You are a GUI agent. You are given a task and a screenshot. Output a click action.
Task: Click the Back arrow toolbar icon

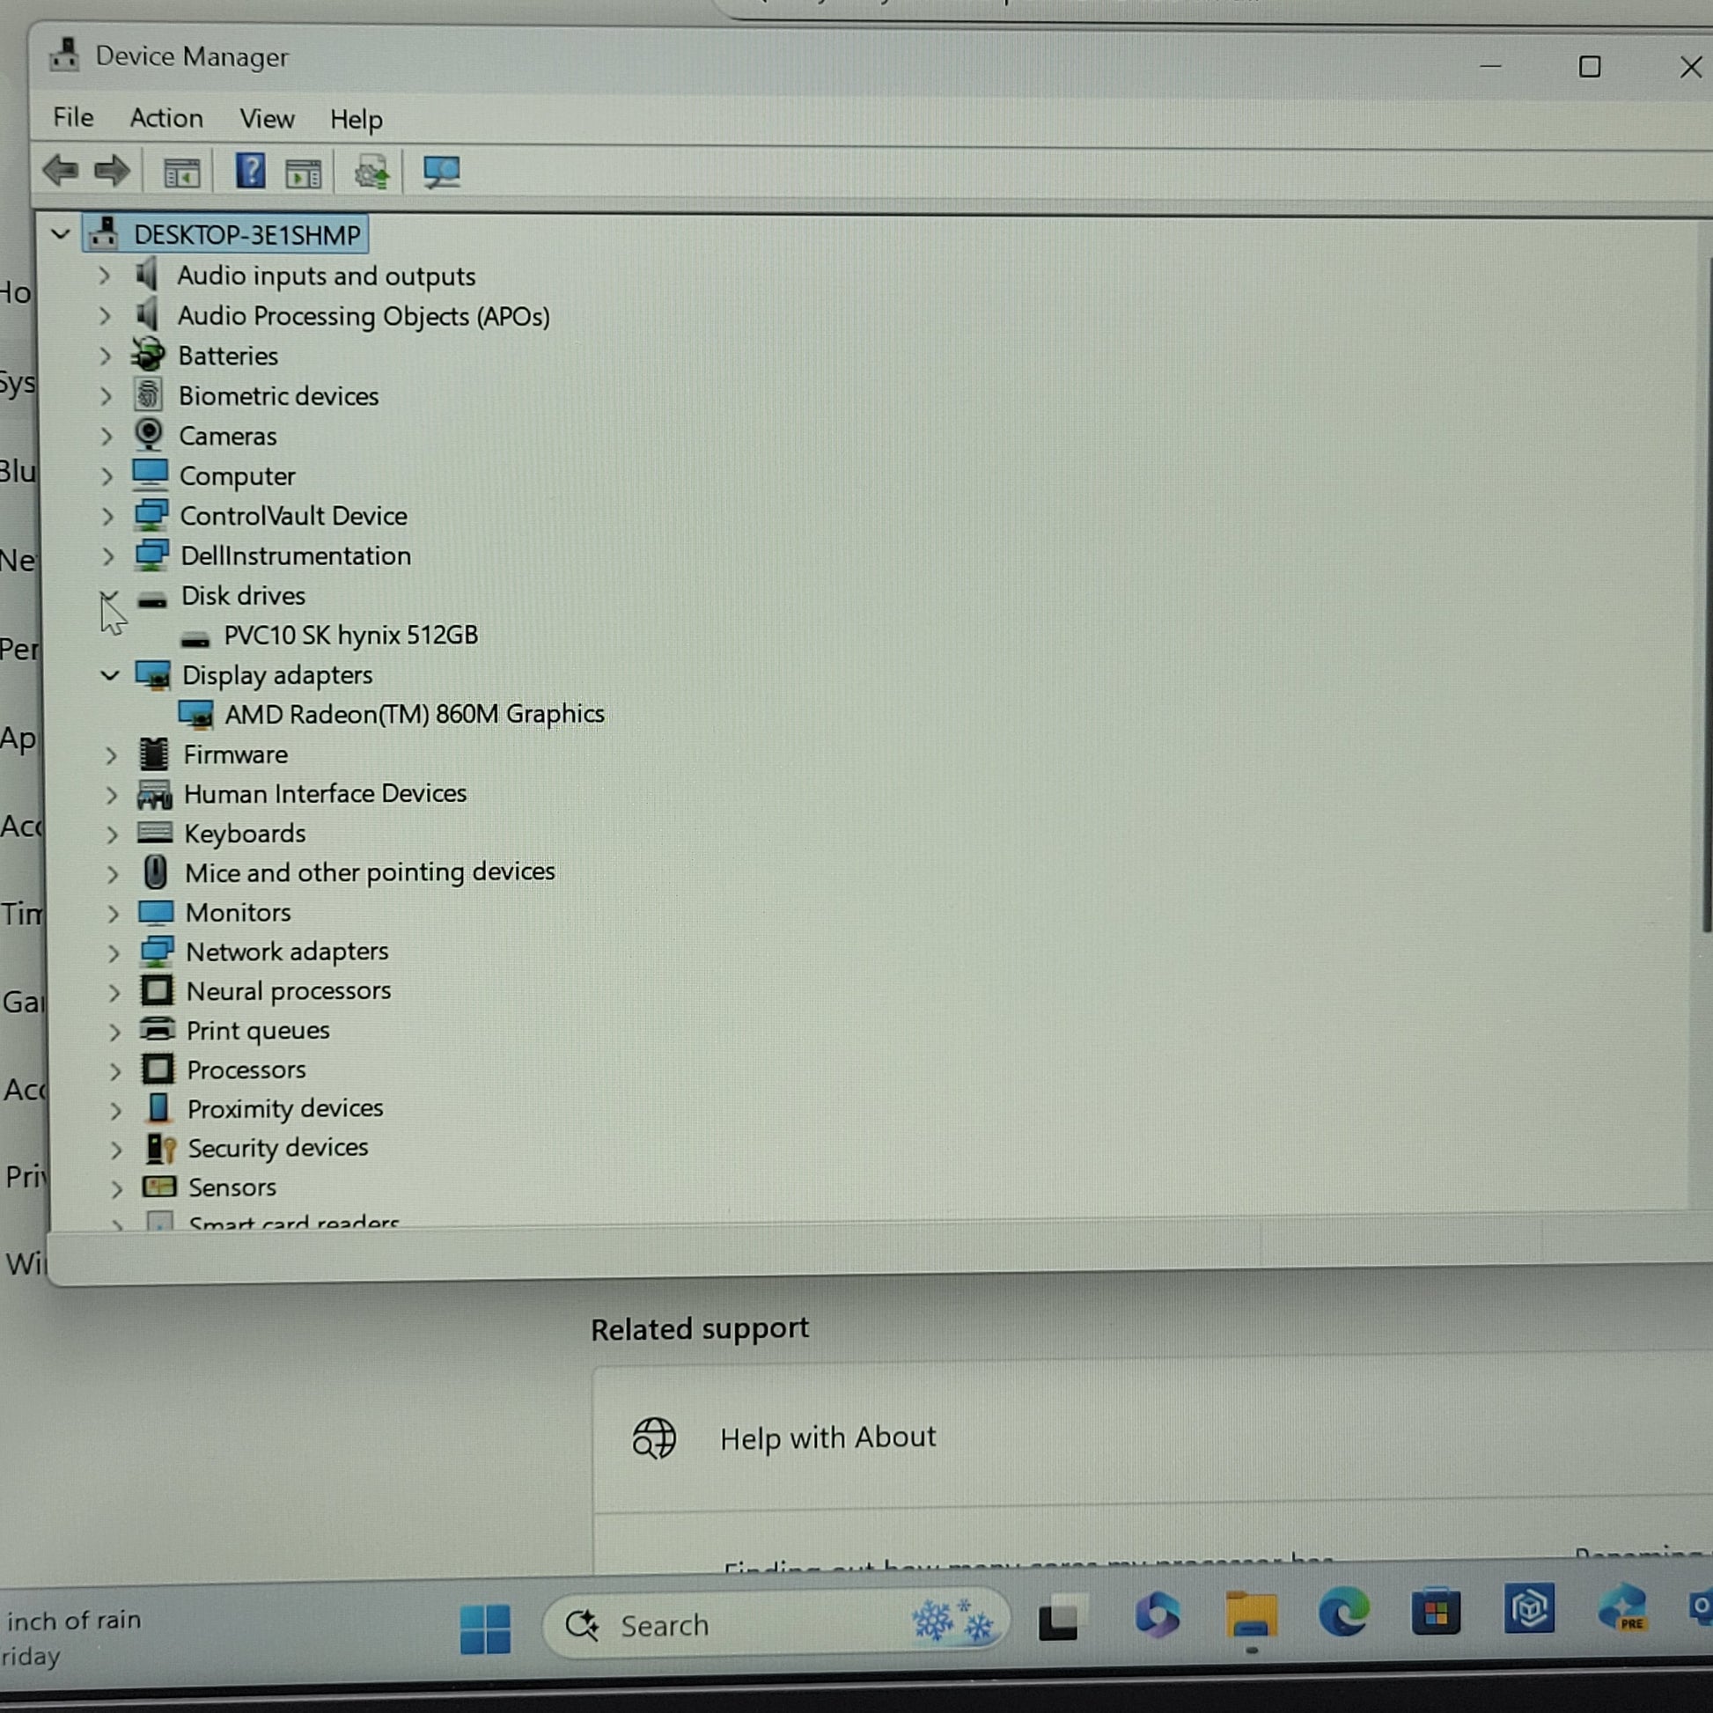[60, 170]
